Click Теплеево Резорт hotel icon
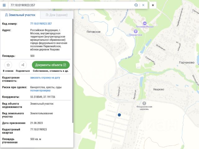199x149 pixels. click(x=145, y=23)
